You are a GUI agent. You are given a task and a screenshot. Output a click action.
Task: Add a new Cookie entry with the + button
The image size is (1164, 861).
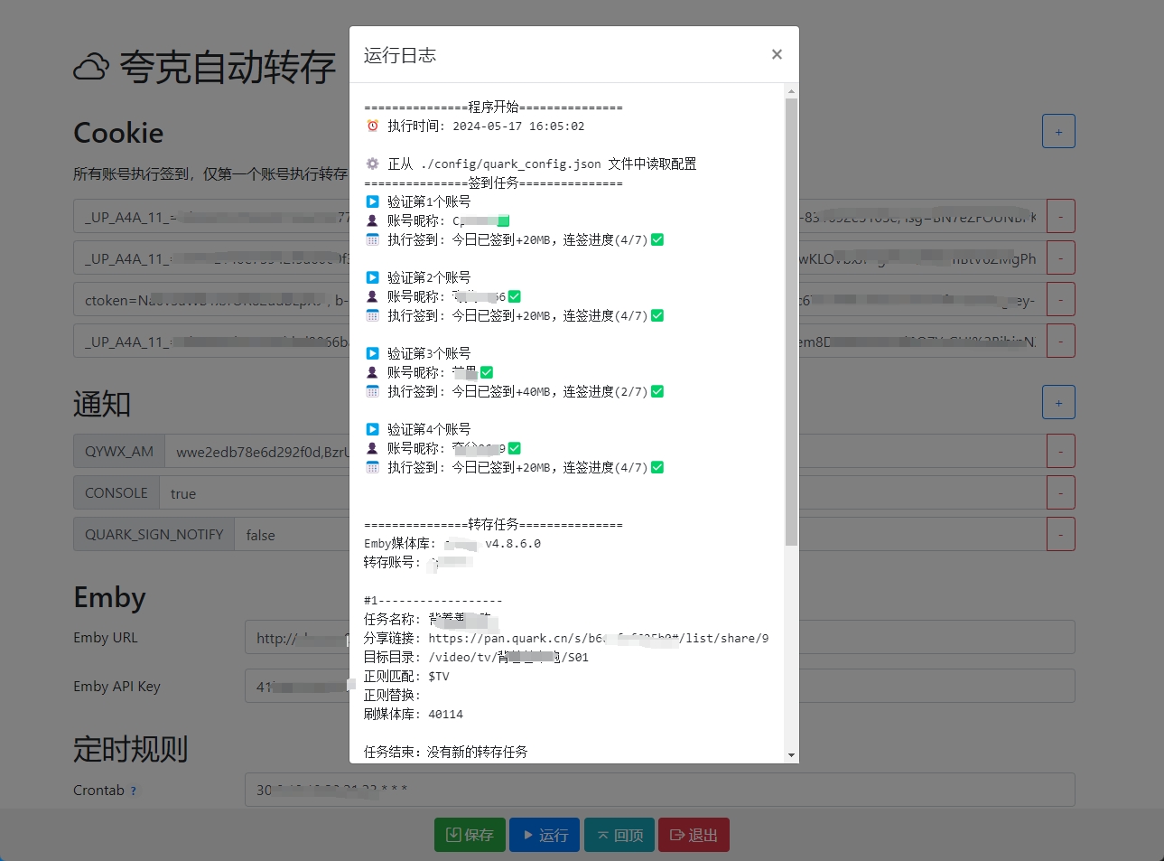click(x=1057, y=130)
